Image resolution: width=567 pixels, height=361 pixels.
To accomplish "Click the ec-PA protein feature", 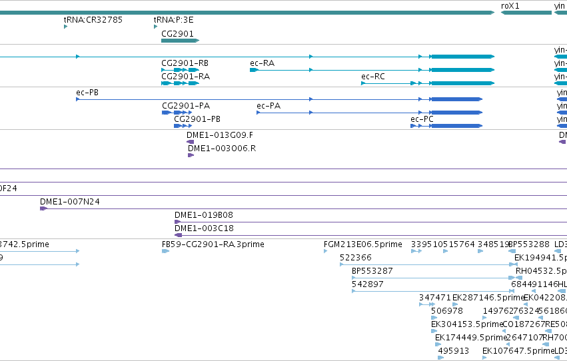I will (x=370, y=113).
